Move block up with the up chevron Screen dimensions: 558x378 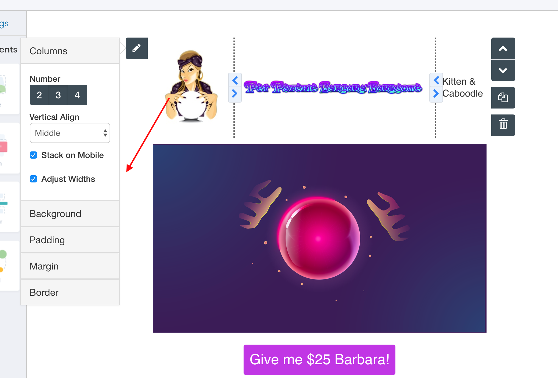coord(503,48)
